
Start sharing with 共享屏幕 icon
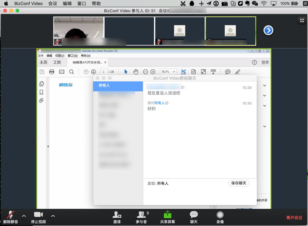(167, 218)
